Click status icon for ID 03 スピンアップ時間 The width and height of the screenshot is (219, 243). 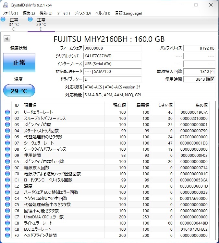point(7,124)
